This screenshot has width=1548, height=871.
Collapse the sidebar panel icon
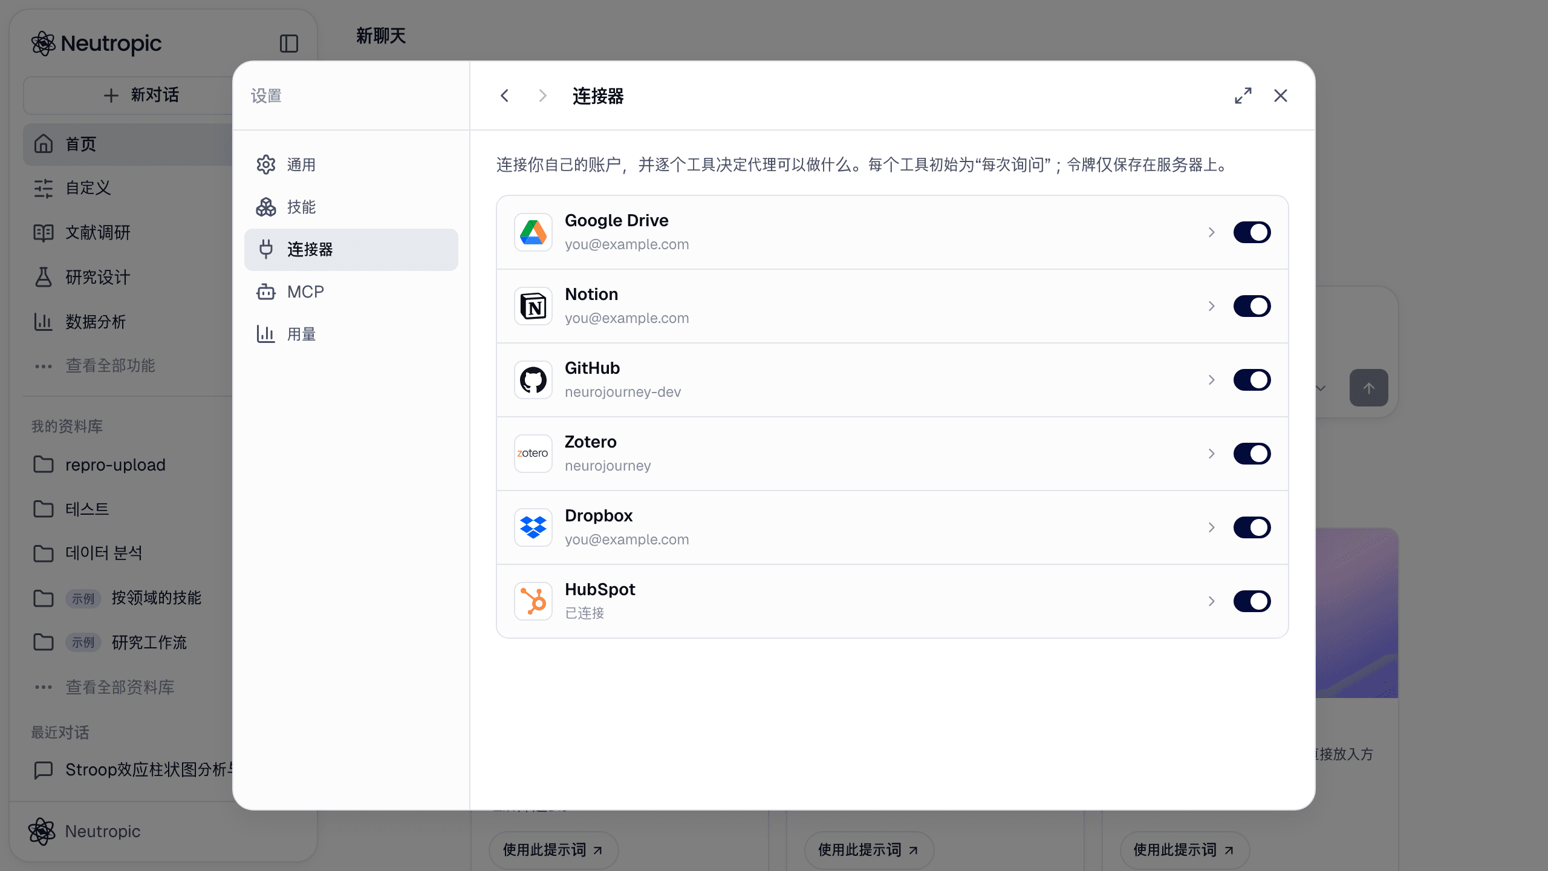click(x=289, y=44)
